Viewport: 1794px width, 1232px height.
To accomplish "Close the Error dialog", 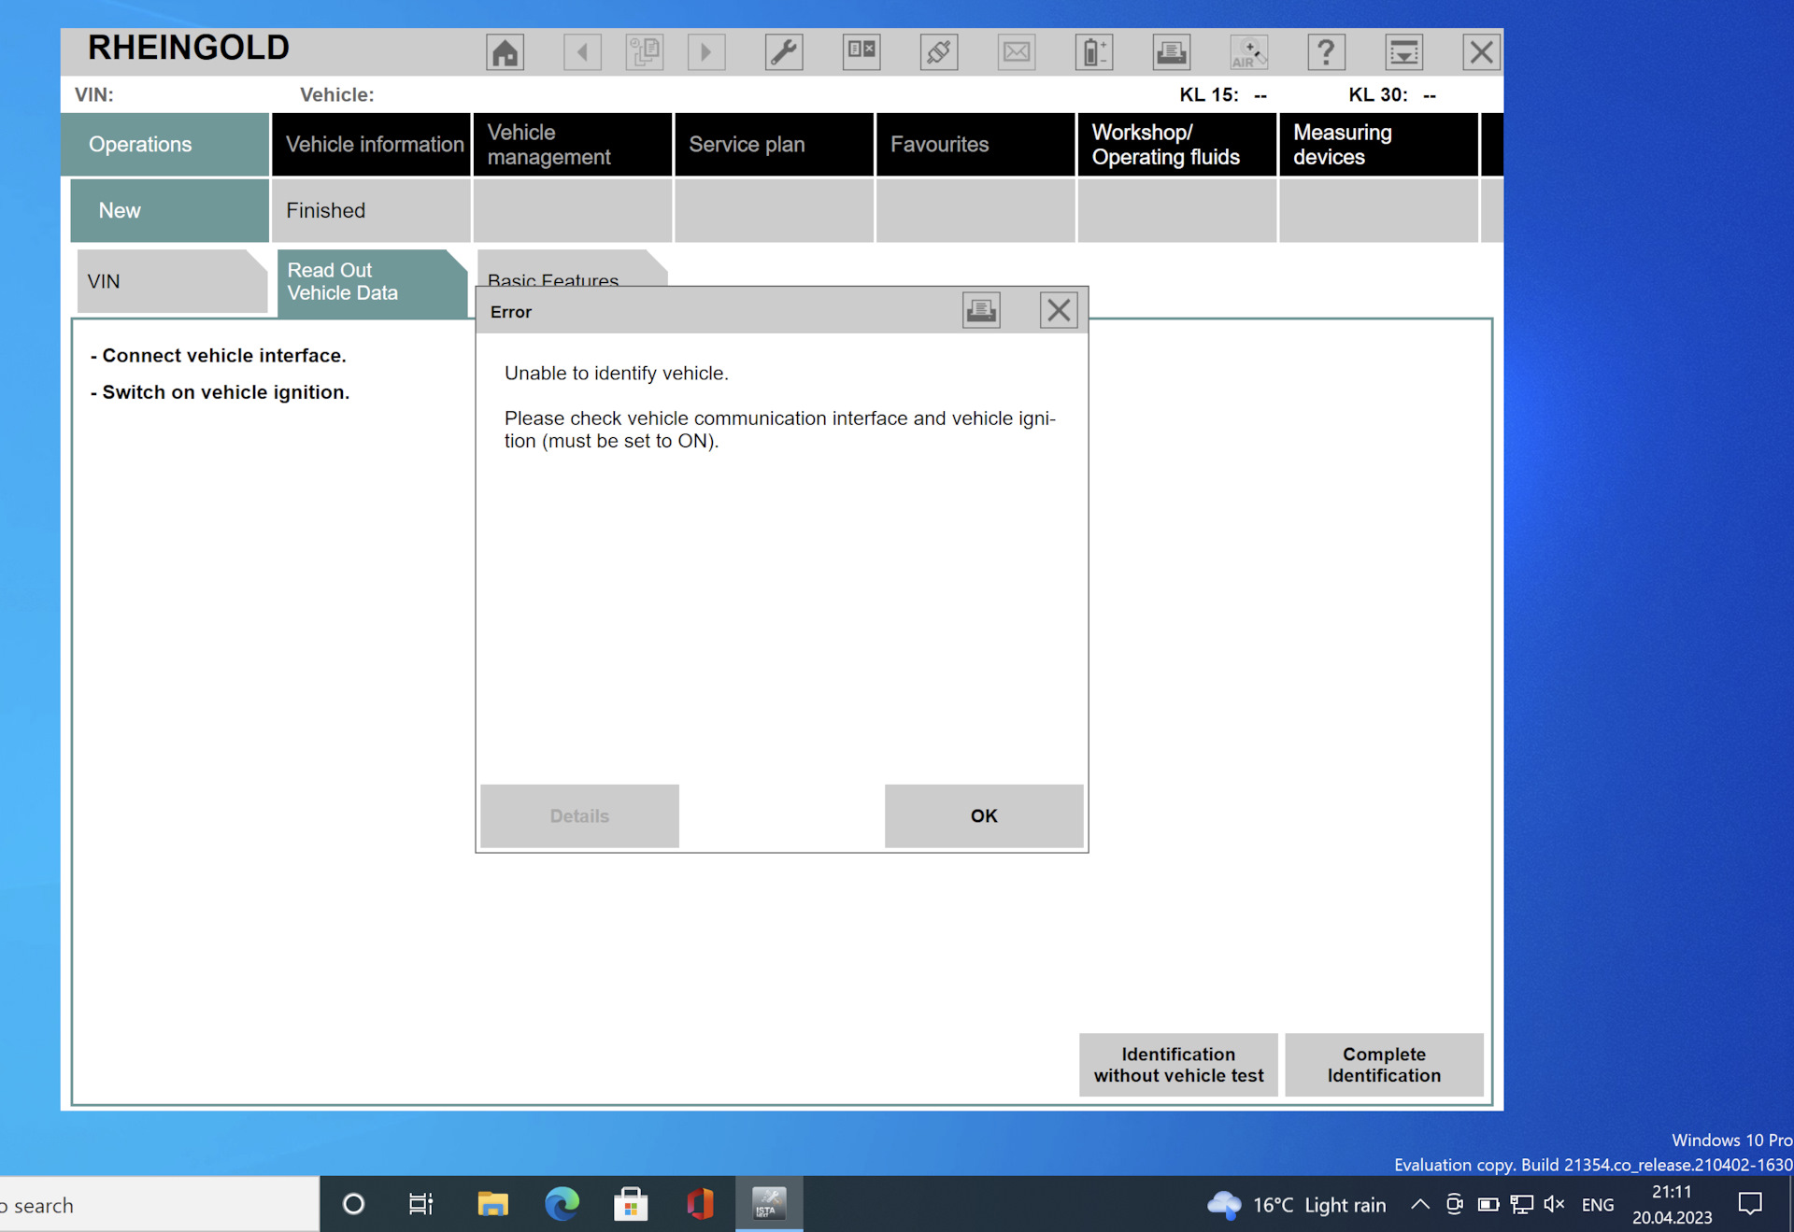I will click(x=1059, y=310).
